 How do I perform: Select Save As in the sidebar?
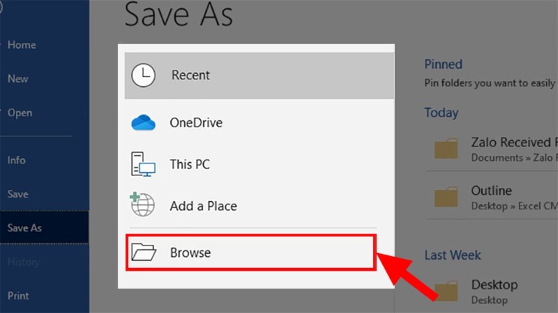pos(25,228)
